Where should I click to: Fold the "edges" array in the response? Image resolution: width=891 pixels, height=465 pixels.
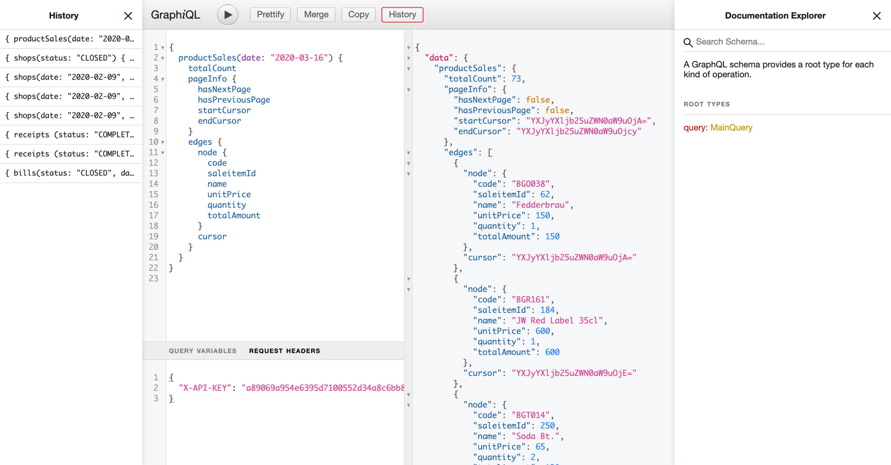tap(408, 153)
